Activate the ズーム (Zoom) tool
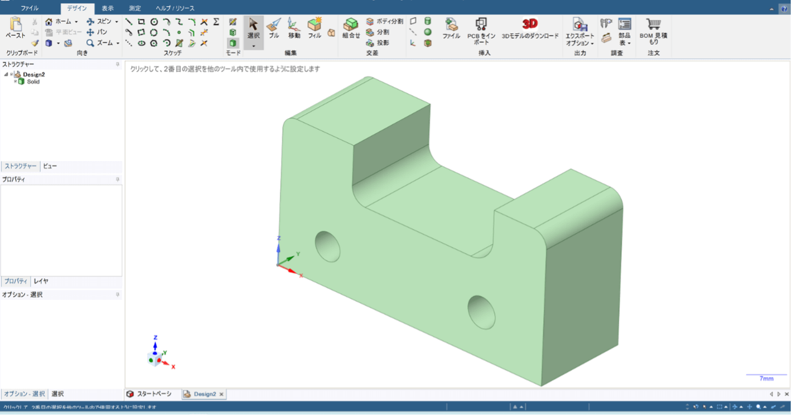The height and width of the screenshot is (417, 792). coord(99,43)
